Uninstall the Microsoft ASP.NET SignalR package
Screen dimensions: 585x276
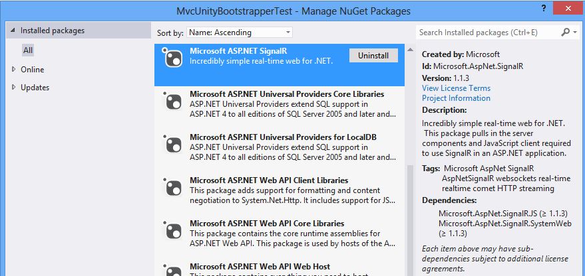373,56
